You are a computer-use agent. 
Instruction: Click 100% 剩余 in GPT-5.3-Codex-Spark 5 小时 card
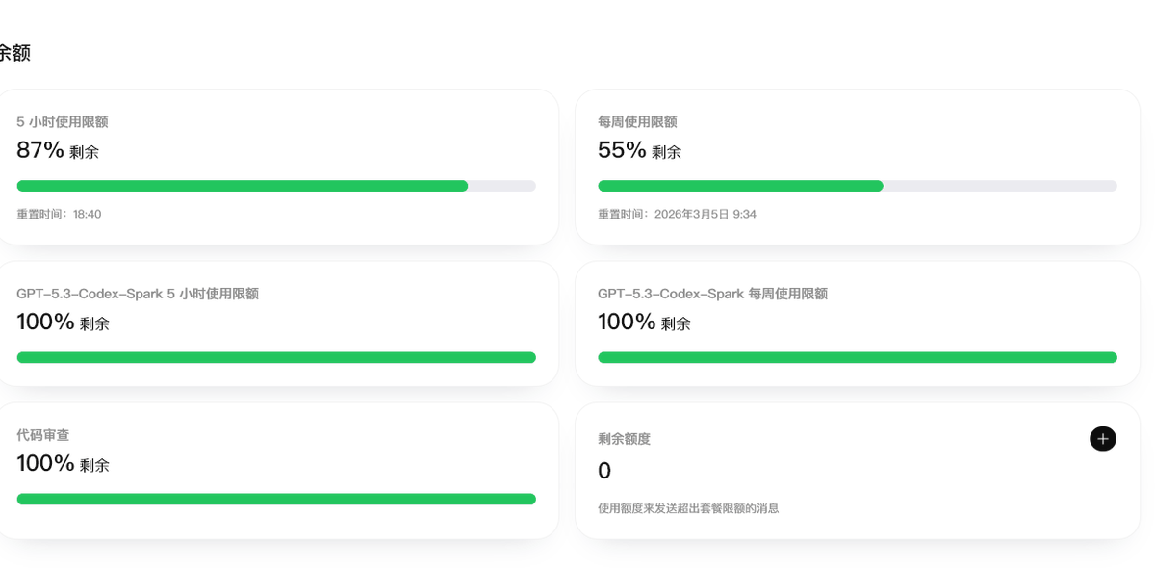click(63, 323)
